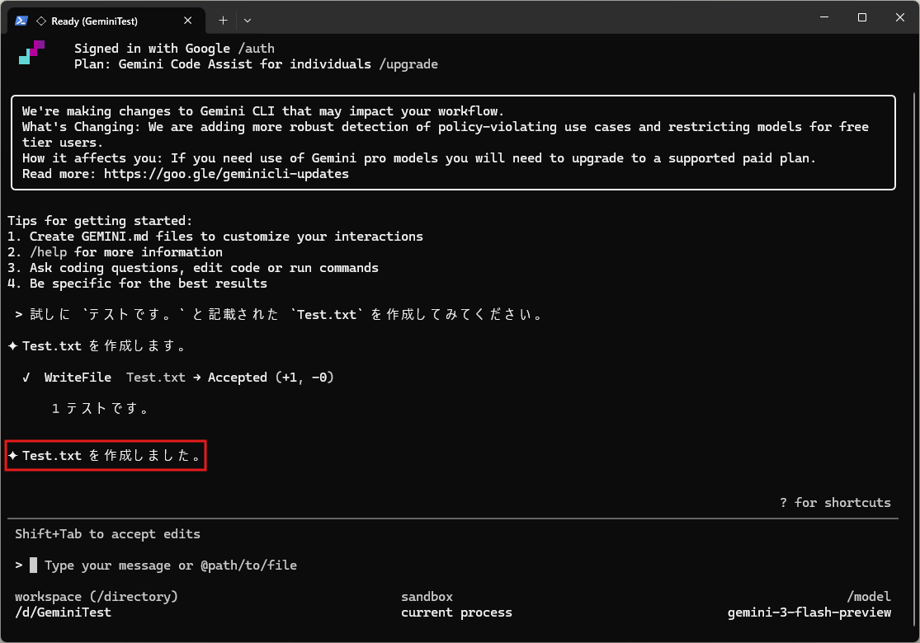The image size is (920, 643).
Task: Select the Ready (GeminiTest) tab
Action: [94, 21]
